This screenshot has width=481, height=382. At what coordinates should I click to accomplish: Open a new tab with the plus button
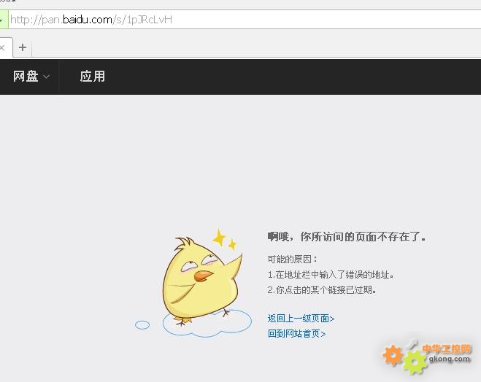tap(23, 47)
